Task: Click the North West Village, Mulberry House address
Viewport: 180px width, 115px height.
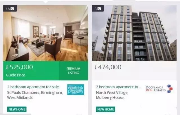Action: 112,95
